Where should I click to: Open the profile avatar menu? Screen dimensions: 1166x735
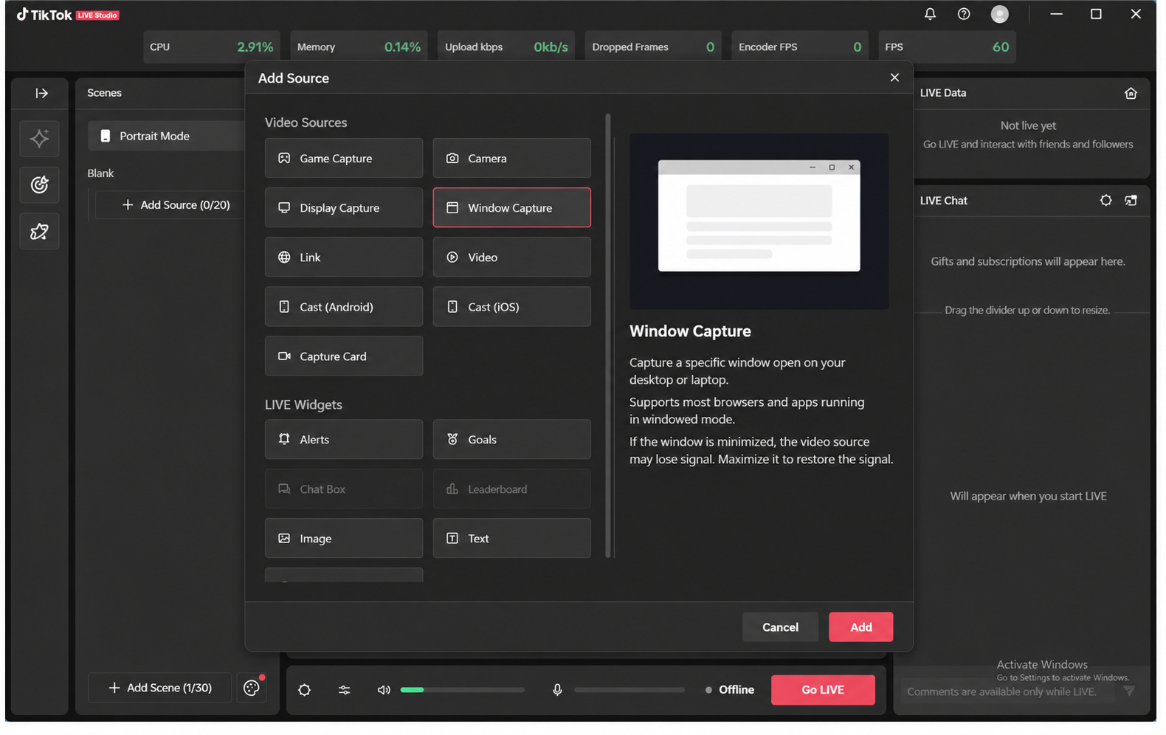click(999, 14)
